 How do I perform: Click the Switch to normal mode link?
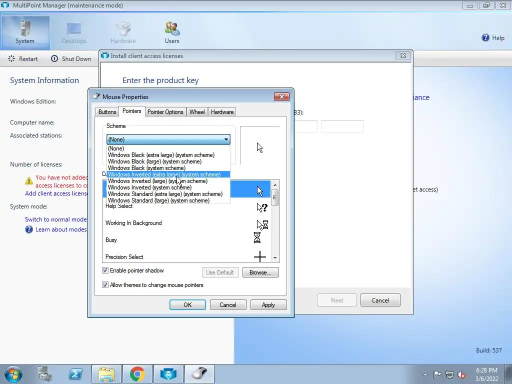point(56,219)
